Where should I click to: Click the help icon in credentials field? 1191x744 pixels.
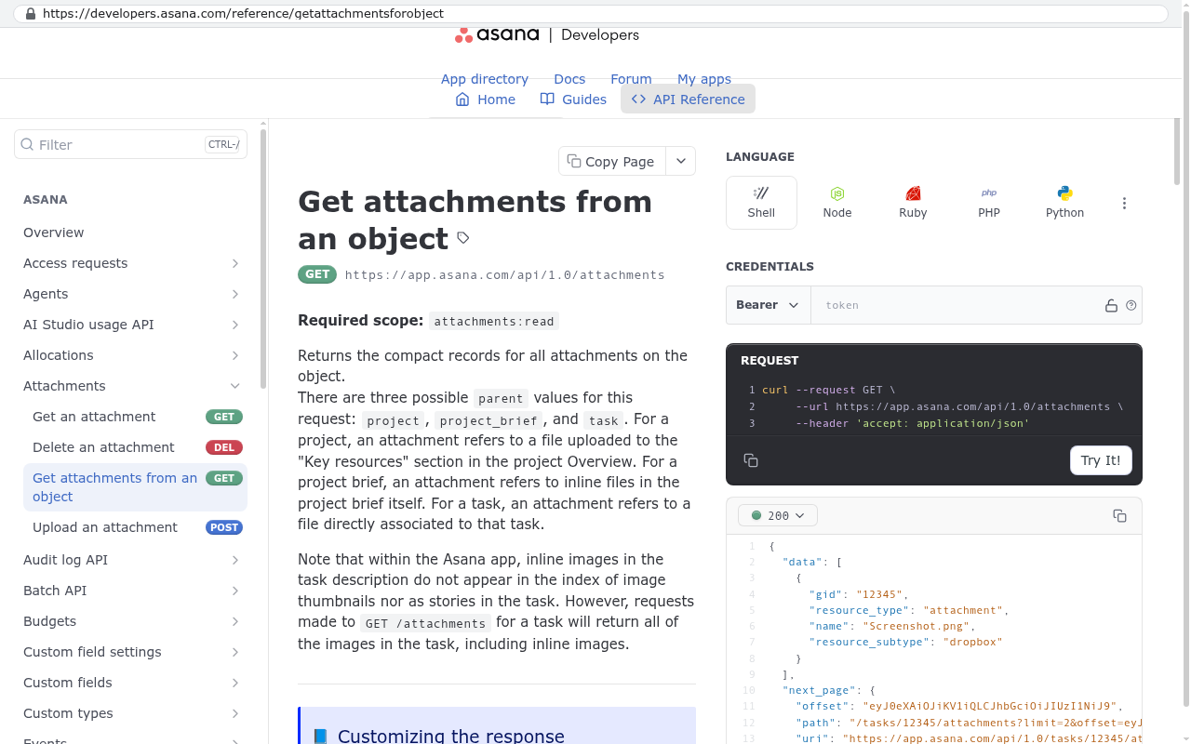[x=1131, y=305]
